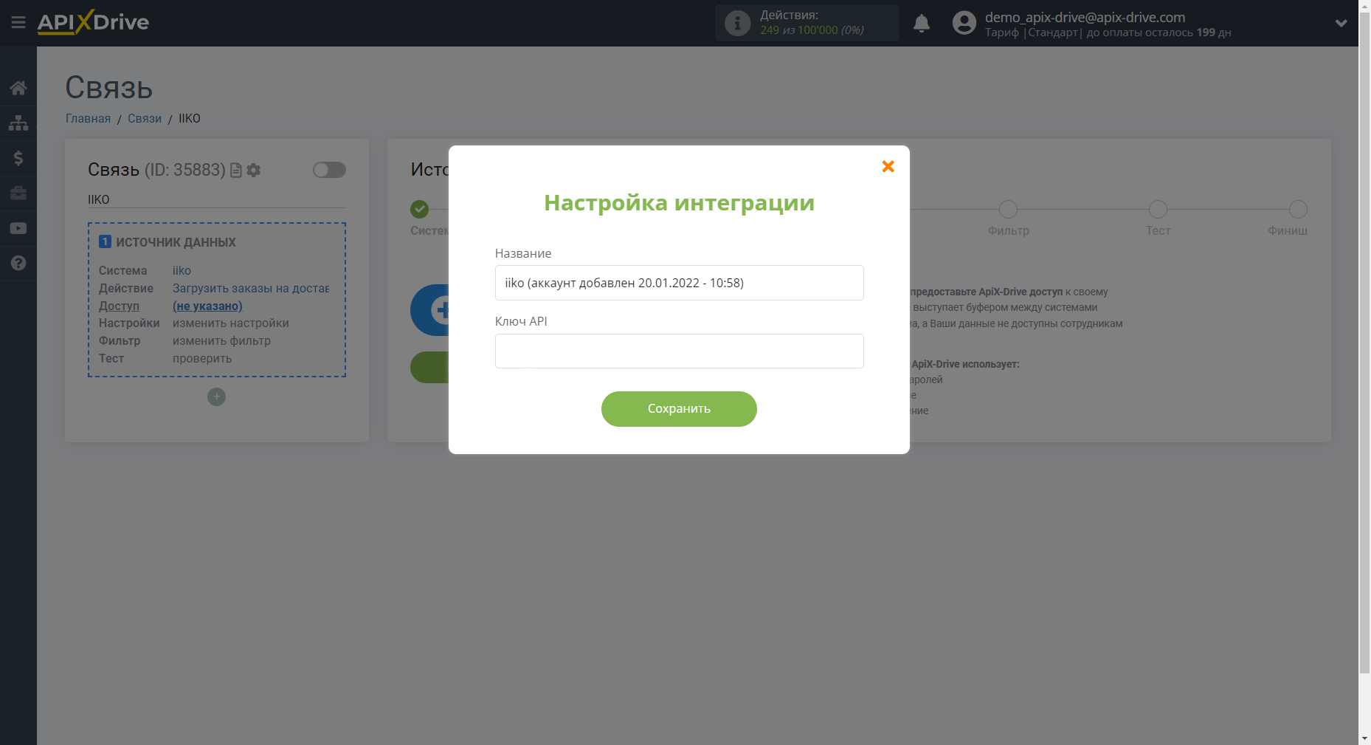1371x745 pixels.
Task: Click the Загрузить заказы action link
Action: (x=251, y=288)
